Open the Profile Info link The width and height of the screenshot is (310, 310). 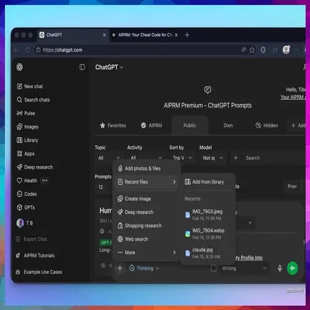[x=249, y=258]
